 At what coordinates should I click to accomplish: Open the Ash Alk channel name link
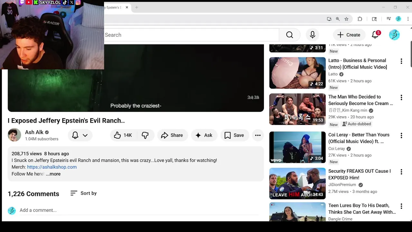pyautogui.click(x=34, y=132)
